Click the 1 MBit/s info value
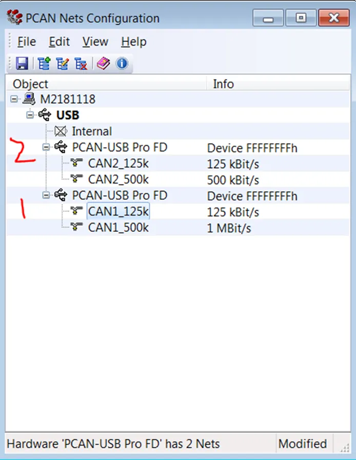 click(x=229, y=228)
